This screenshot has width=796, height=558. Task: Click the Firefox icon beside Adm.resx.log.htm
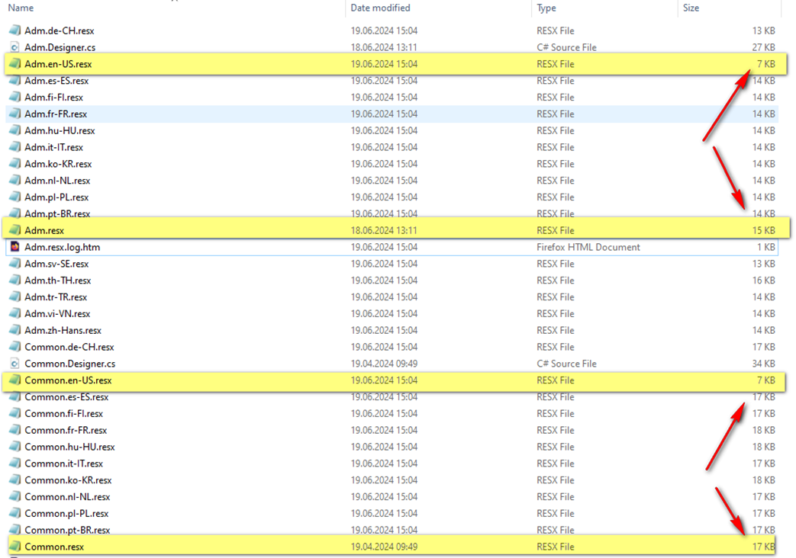(14, 247)
